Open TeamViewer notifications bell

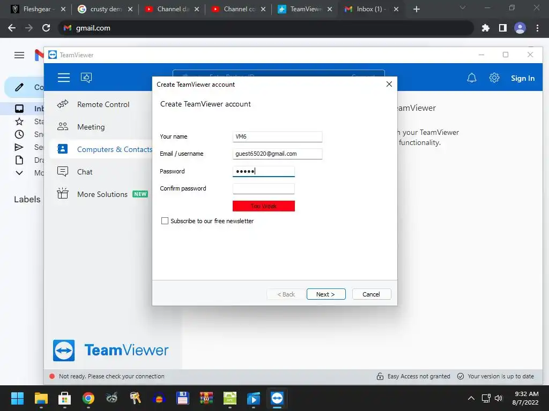[472, 78]
